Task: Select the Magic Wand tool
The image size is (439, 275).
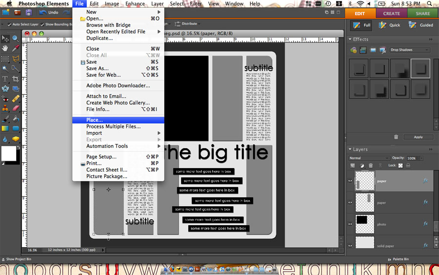Action: 5,68
